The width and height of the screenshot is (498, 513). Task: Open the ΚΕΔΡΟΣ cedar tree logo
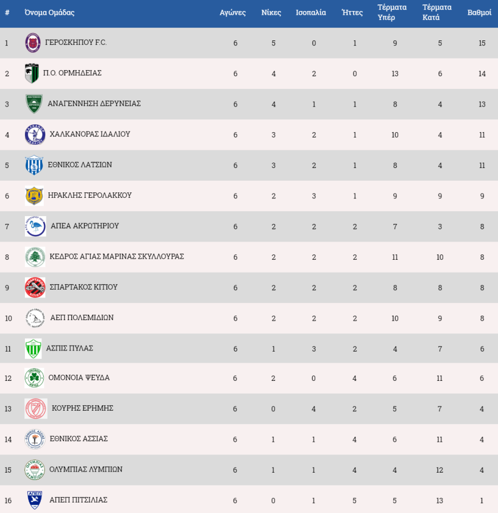click(x=35, y=257)
